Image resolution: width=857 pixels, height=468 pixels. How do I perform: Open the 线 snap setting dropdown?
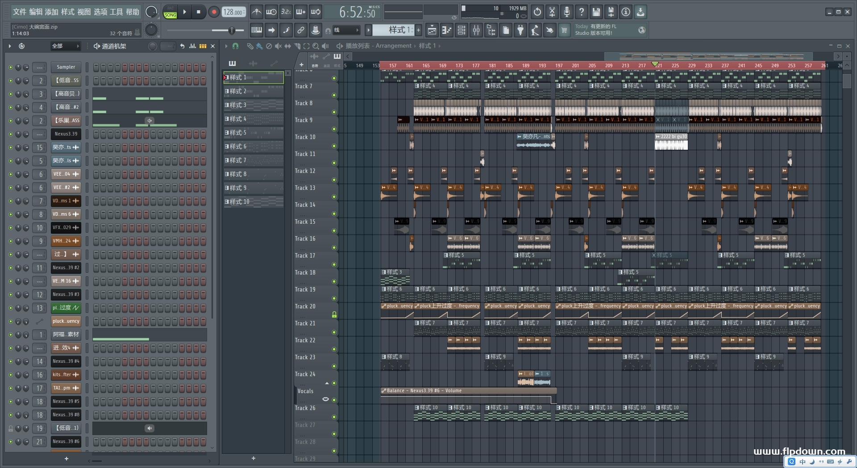[347, 30]
